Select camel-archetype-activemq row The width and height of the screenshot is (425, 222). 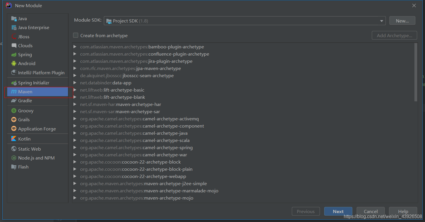coord(243,119)
